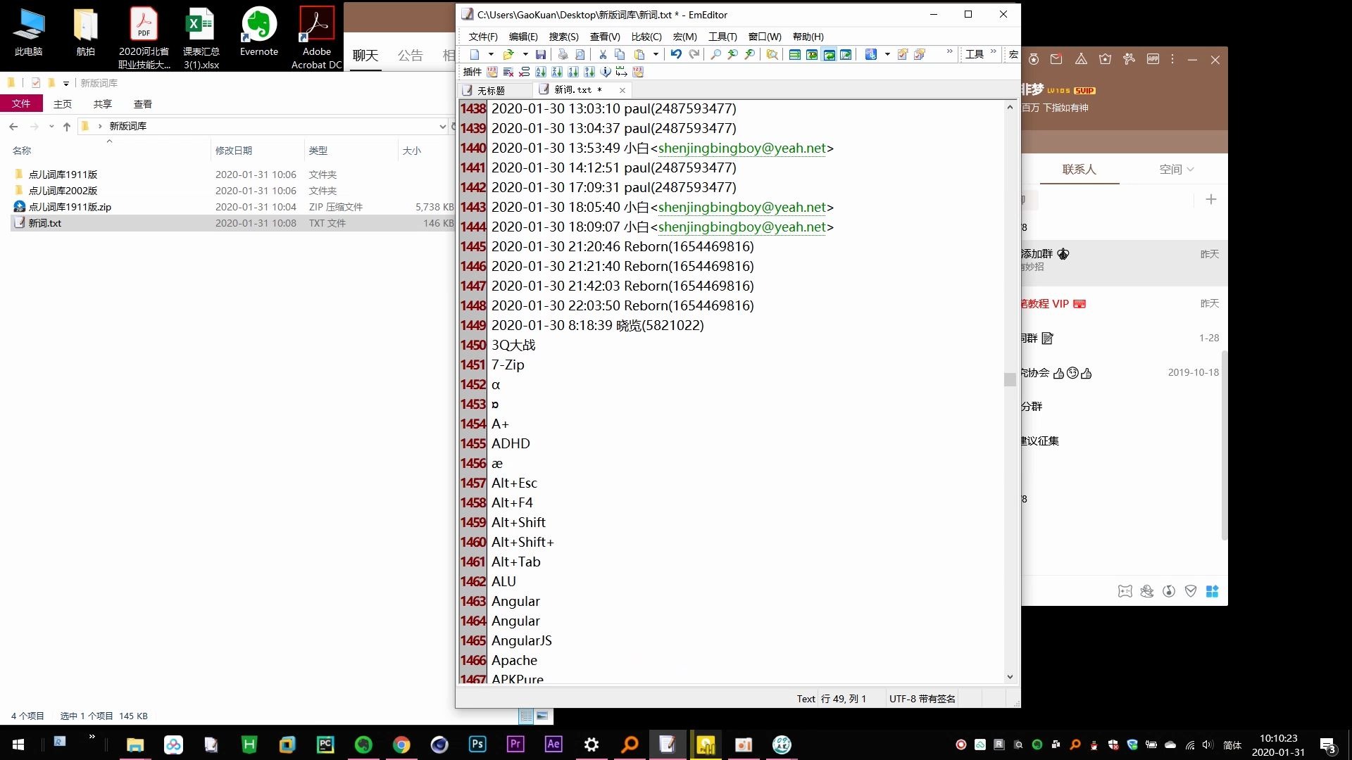Open Print Preview in EmEditor toolbar
The image size is (1352, 760).
pyautogui.click(x=580, y=54)
